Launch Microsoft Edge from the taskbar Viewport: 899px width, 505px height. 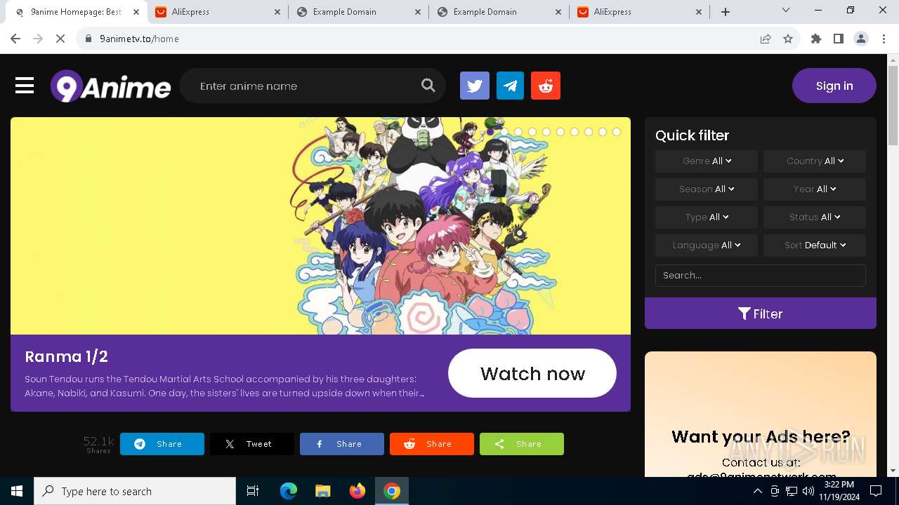pos(289,491)
